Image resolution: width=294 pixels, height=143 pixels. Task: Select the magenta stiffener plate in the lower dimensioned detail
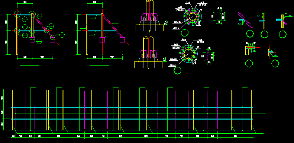[209, 56]
